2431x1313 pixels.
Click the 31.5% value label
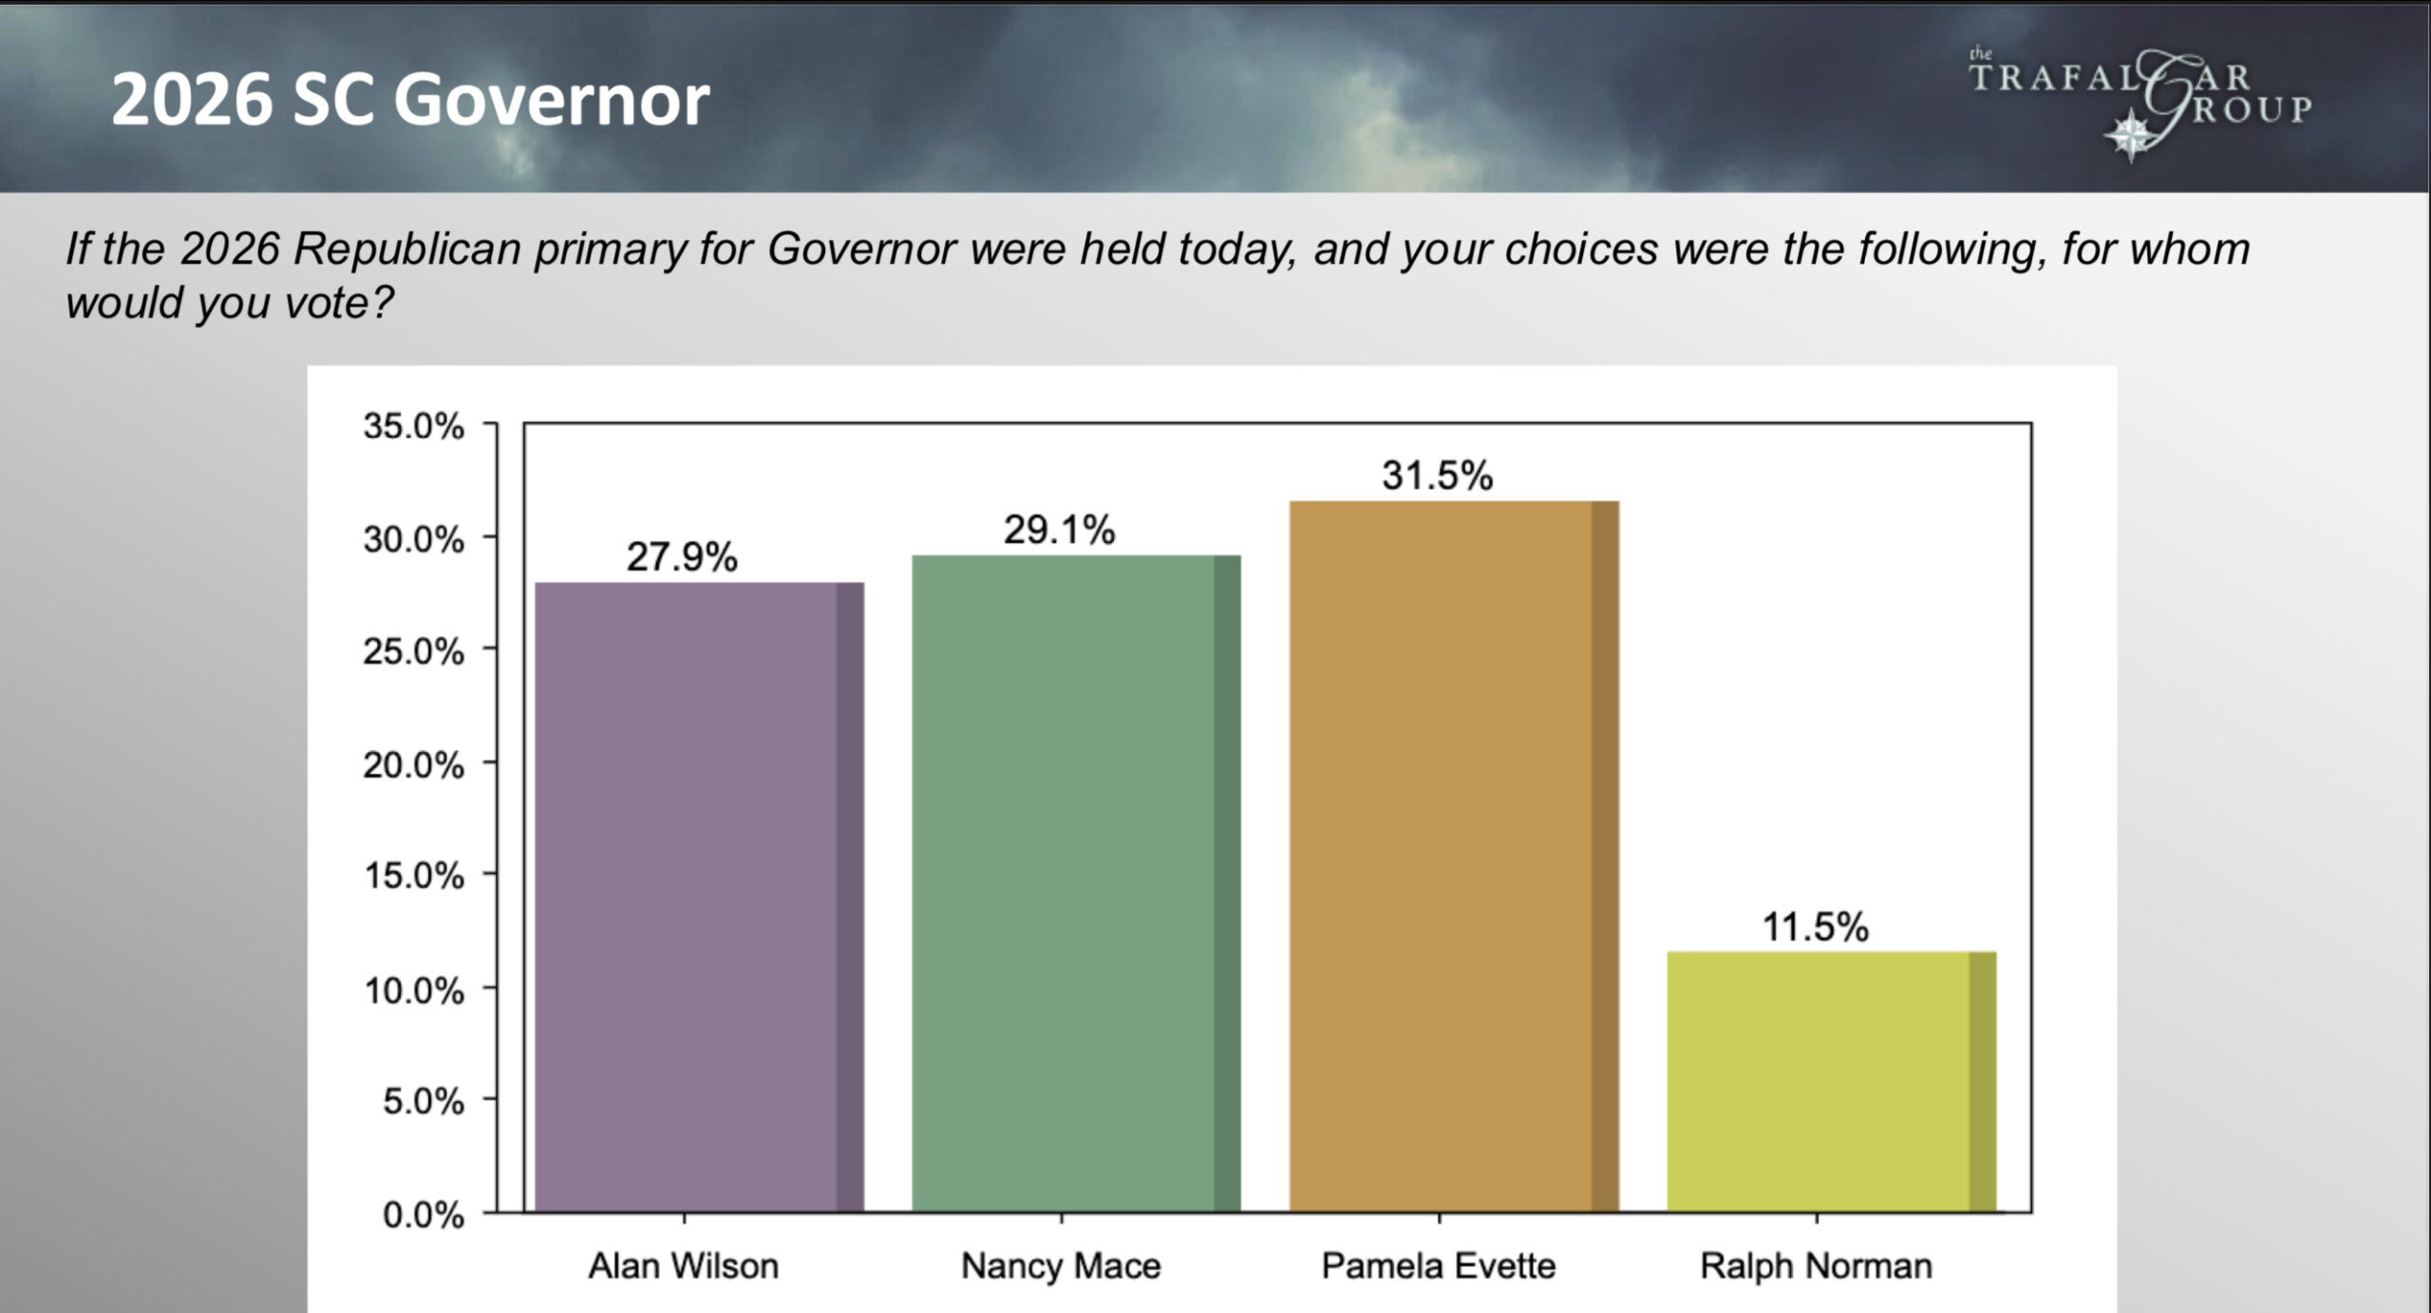pyautogui.click(x=1438, y=475)
